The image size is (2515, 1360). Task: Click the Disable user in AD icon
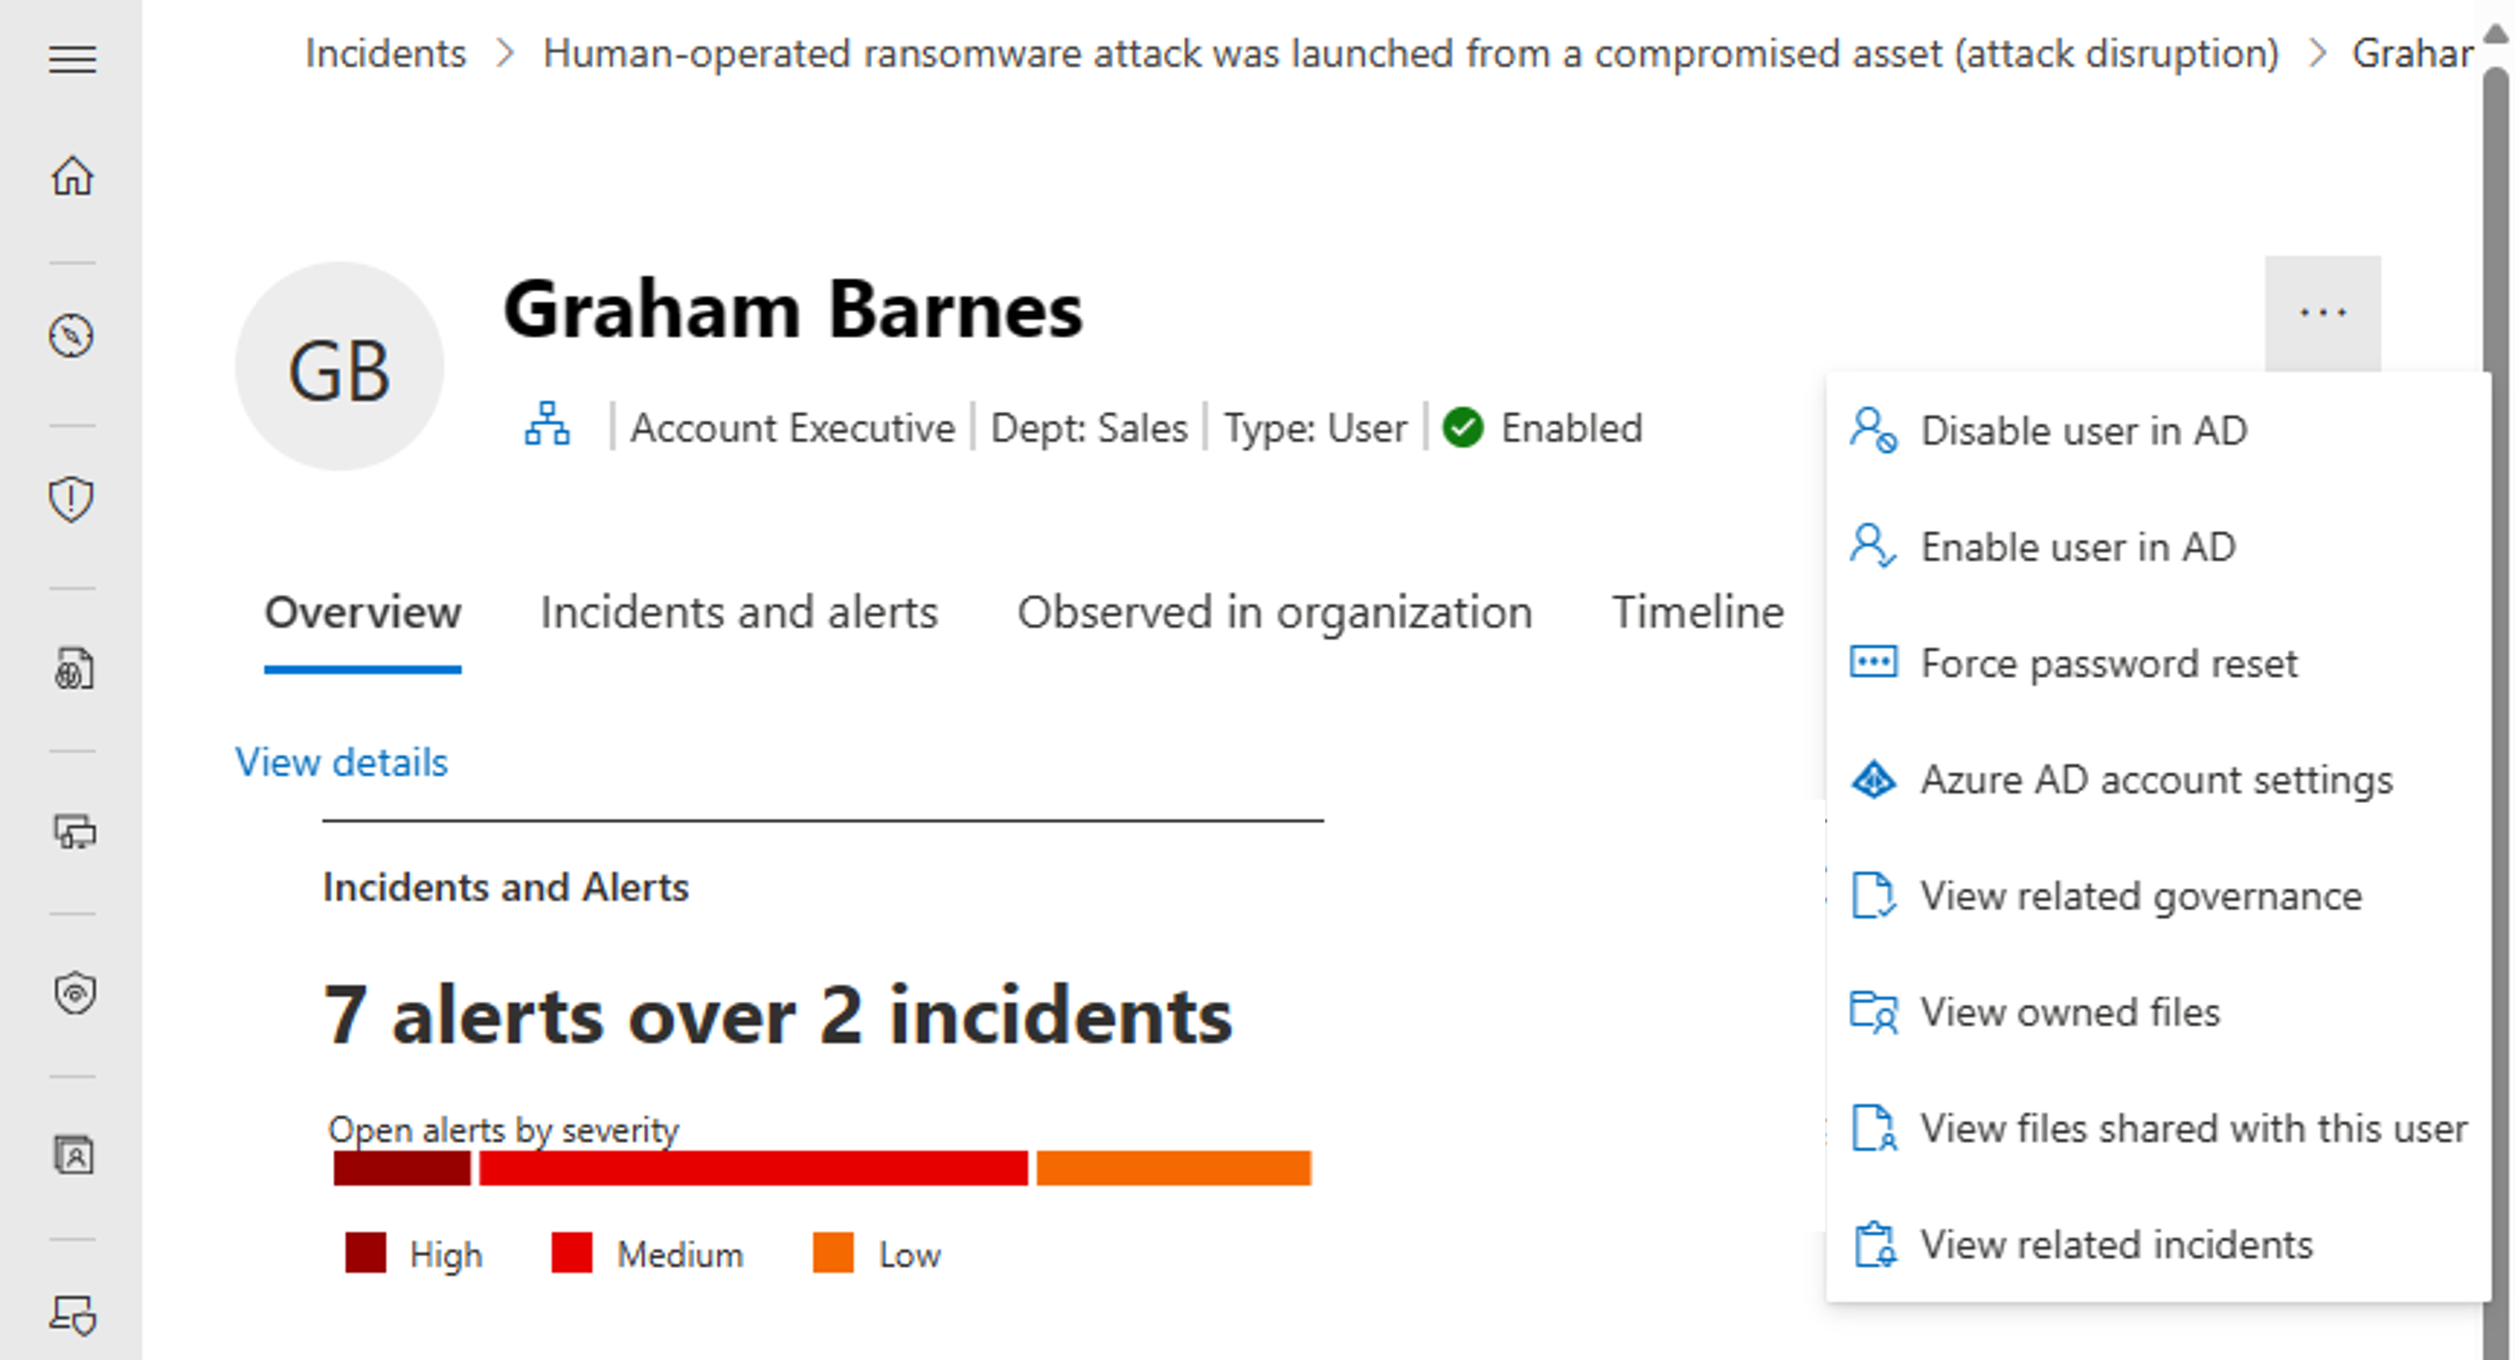pyautogui.click(x=1872, y=430)
